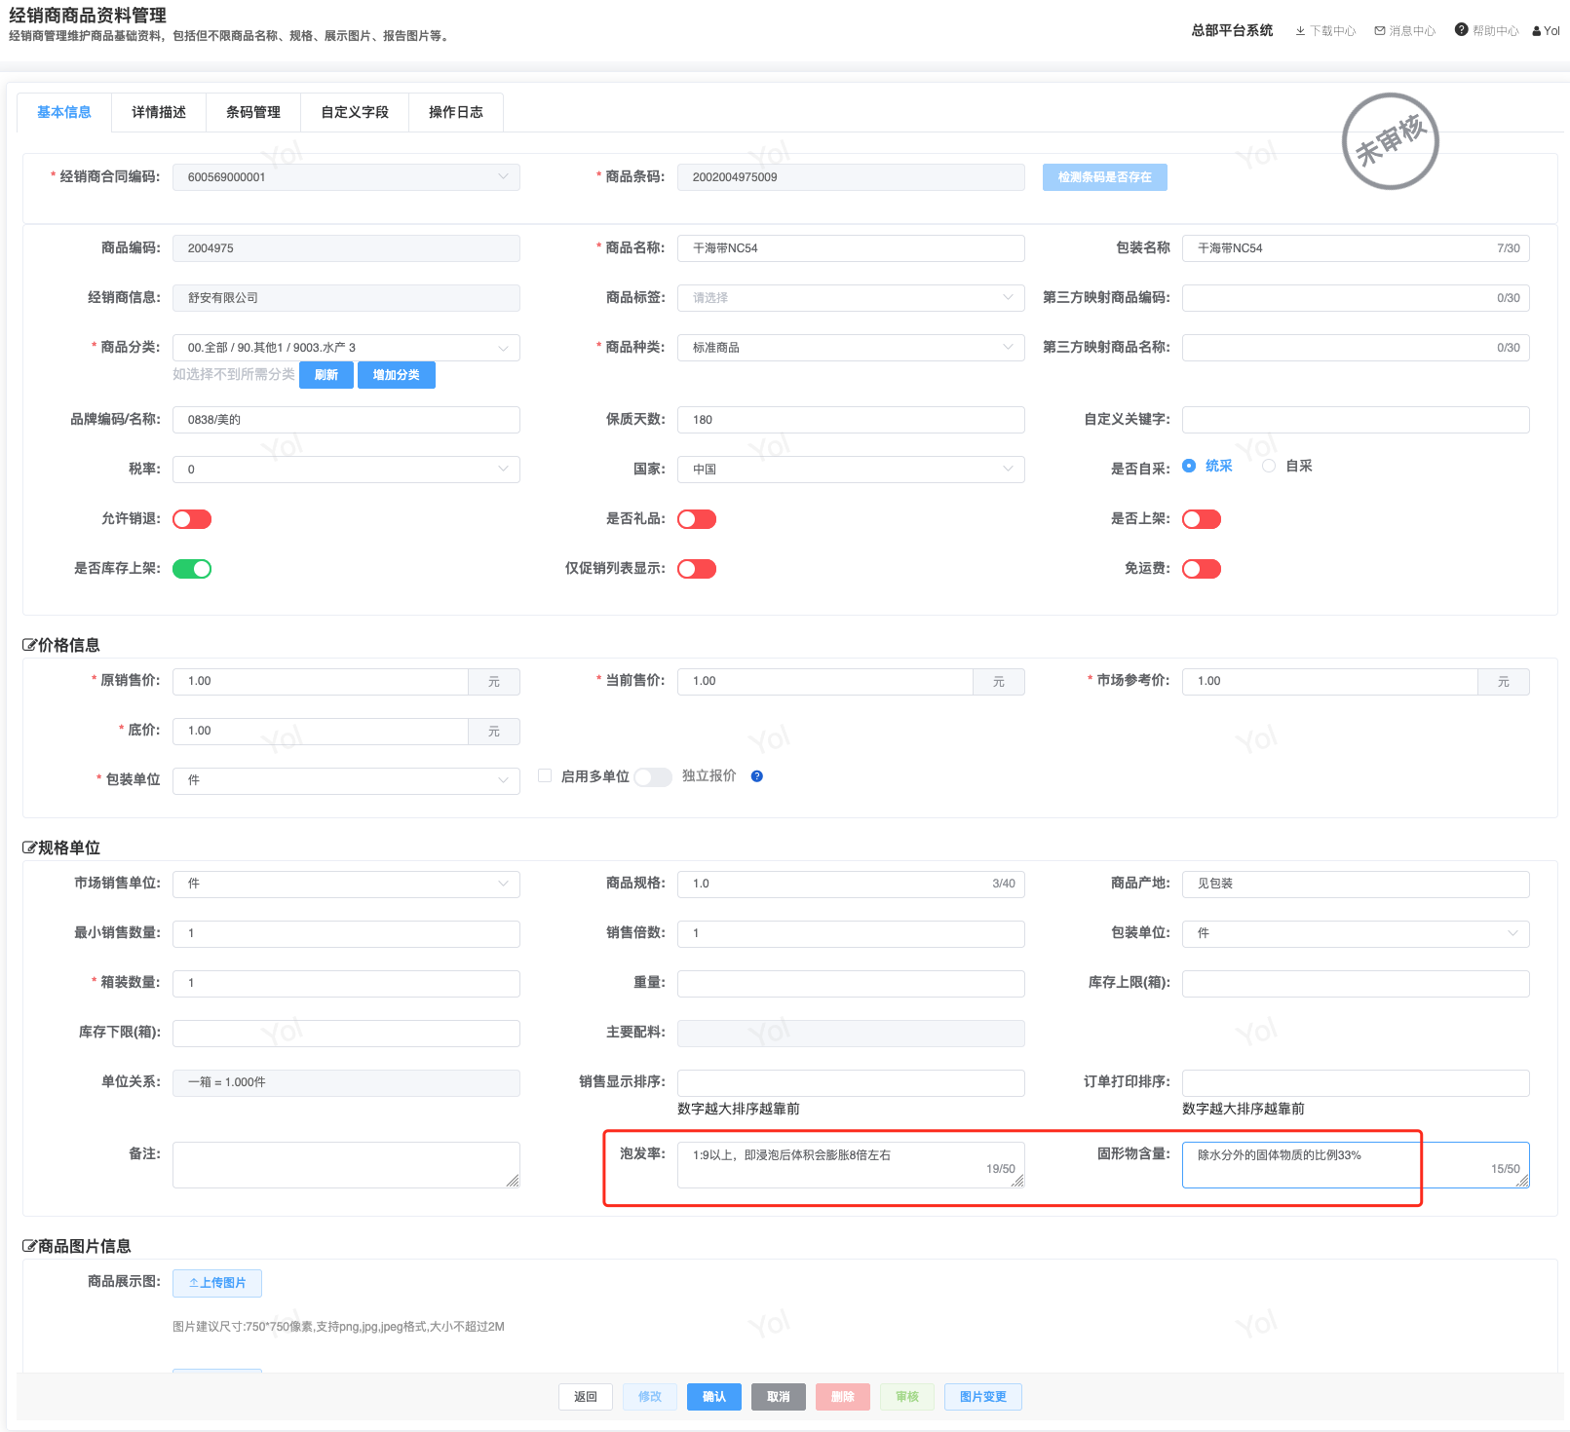1570x1432 pixels.
Task: Focus the 保质天数 input field
Action: pyautogui.click(x=851, y=420)
